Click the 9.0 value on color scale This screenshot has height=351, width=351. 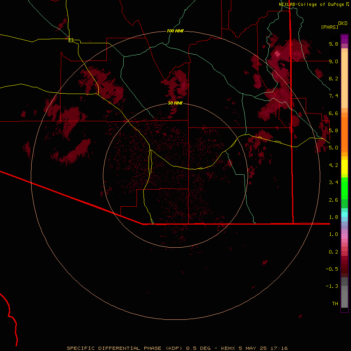[x=333, y=61]
